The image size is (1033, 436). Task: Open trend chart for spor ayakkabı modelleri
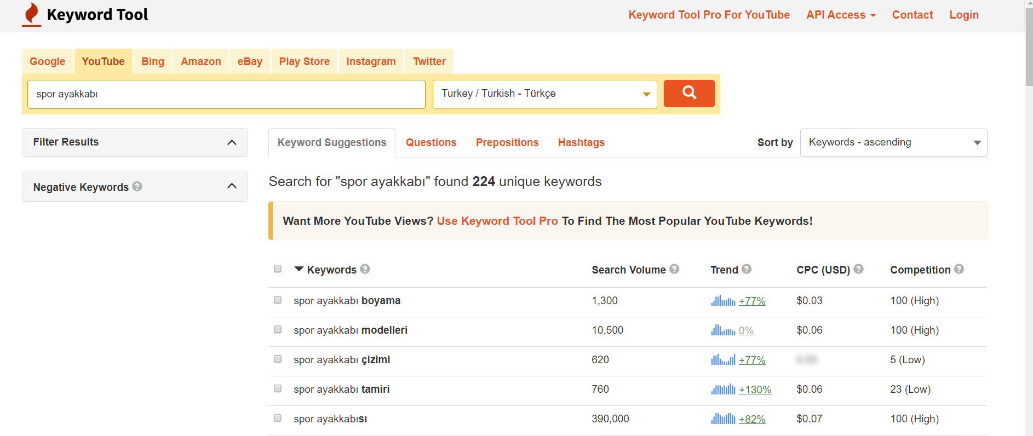723,330
